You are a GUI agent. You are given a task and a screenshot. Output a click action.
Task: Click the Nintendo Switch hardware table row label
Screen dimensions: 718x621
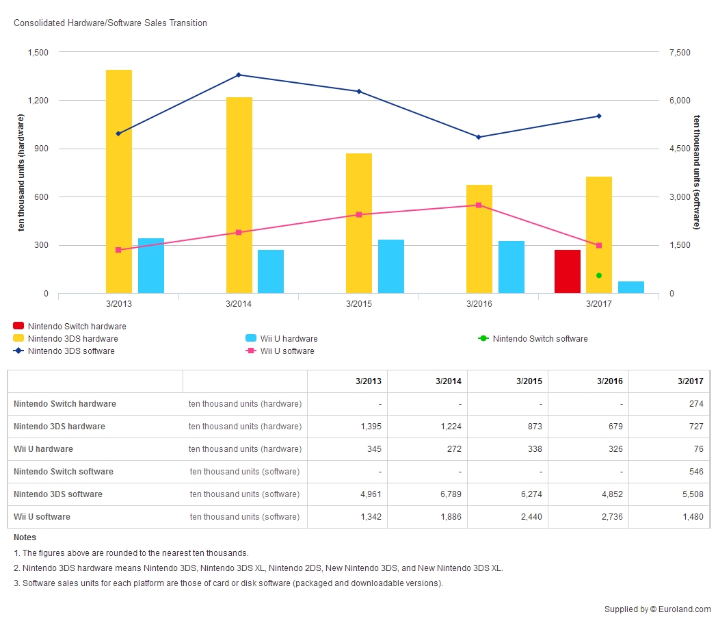(x=64, y=403)
